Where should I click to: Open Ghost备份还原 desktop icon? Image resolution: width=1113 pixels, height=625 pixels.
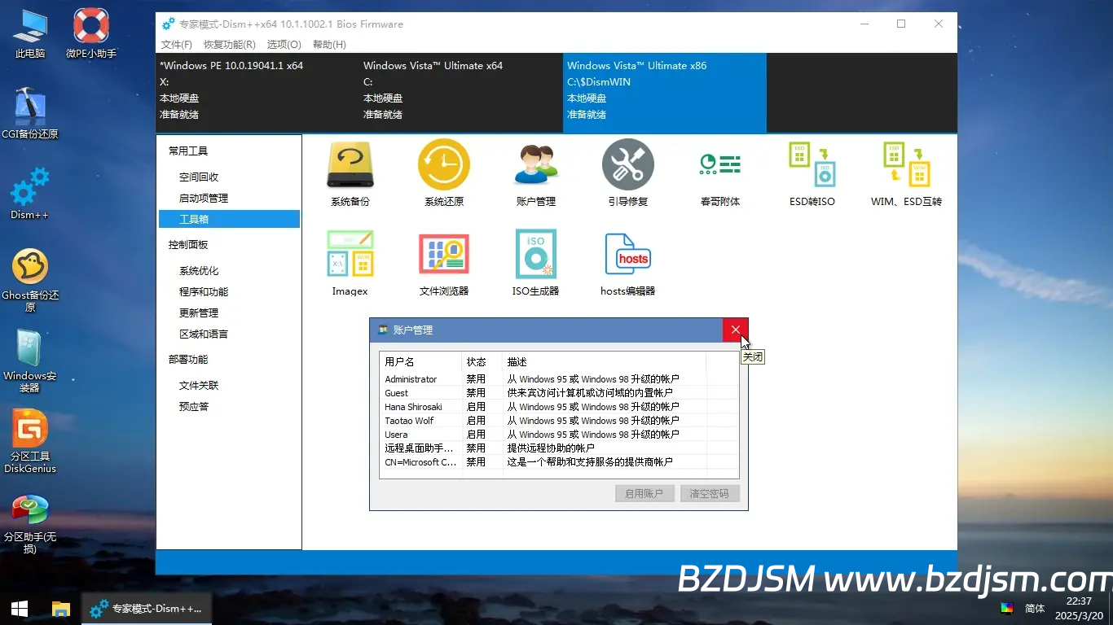(x=30, y=280)
